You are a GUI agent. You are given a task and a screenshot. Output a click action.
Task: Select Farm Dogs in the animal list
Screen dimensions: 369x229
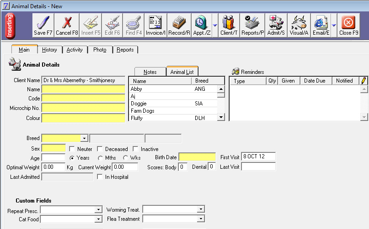coord(173,111)
